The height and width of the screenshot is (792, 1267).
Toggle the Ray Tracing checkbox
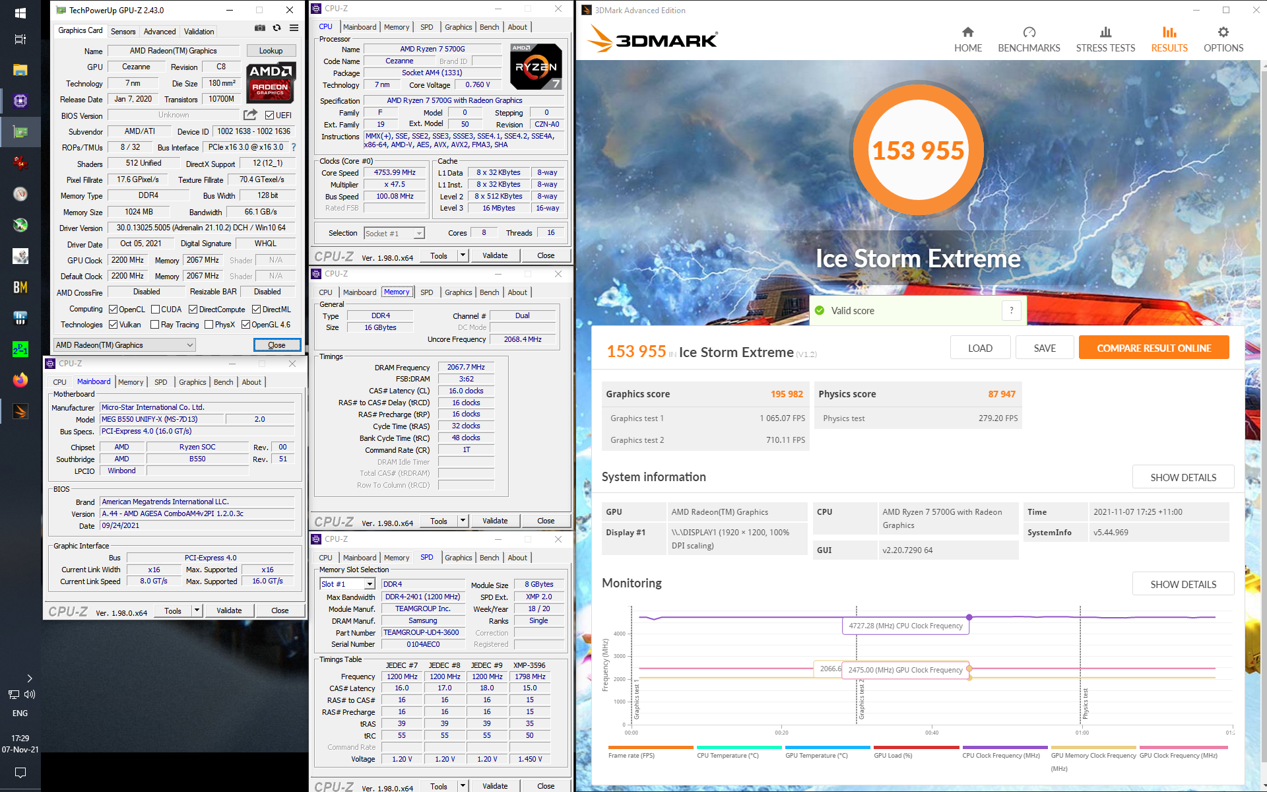point(155,325)
